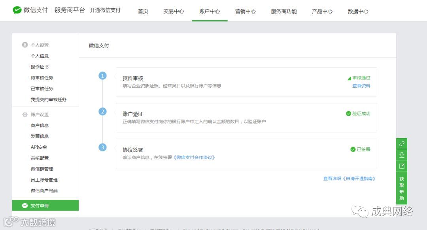The height and width of the screenshot is (230, 427).
Task: Select the 支付申请 sidebar item
Action: 45,205
